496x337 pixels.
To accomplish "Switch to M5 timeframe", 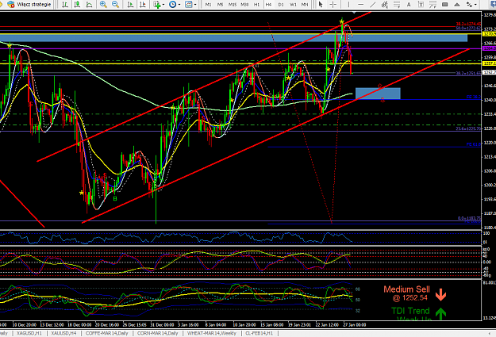I will tap(220, 5).
